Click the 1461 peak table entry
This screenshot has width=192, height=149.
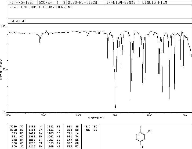[x=35, y=130]
